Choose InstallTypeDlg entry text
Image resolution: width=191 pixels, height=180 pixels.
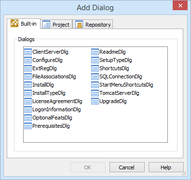[49, 93]
